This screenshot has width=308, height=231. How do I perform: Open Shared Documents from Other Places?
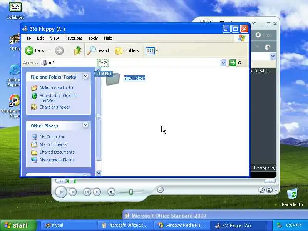pos(57,152)
